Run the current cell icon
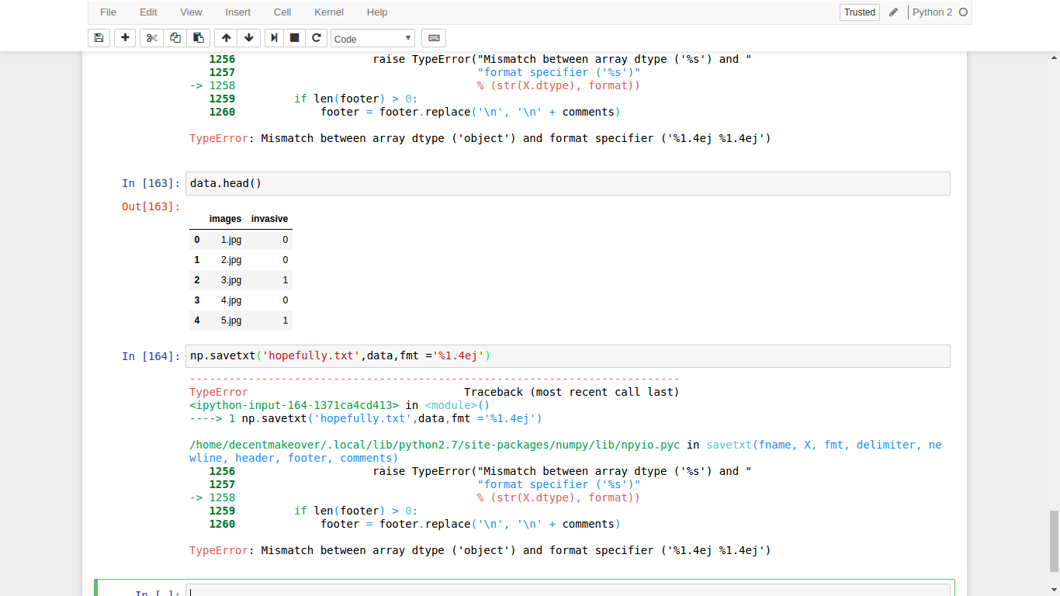This screenshot has height=596, width=1060. (x=274, y=38)
